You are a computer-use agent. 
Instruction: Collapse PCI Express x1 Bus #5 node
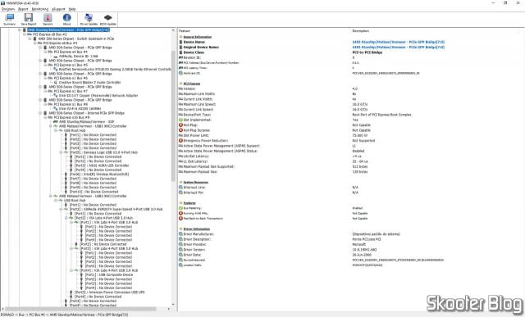click(45, 65)
